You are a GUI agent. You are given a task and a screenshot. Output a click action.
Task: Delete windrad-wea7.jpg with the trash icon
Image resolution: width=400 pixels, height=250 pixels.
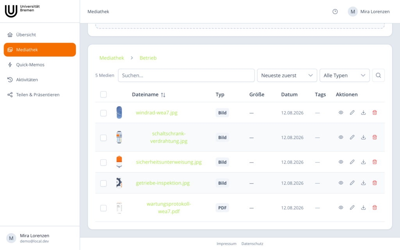coord(375,112)
